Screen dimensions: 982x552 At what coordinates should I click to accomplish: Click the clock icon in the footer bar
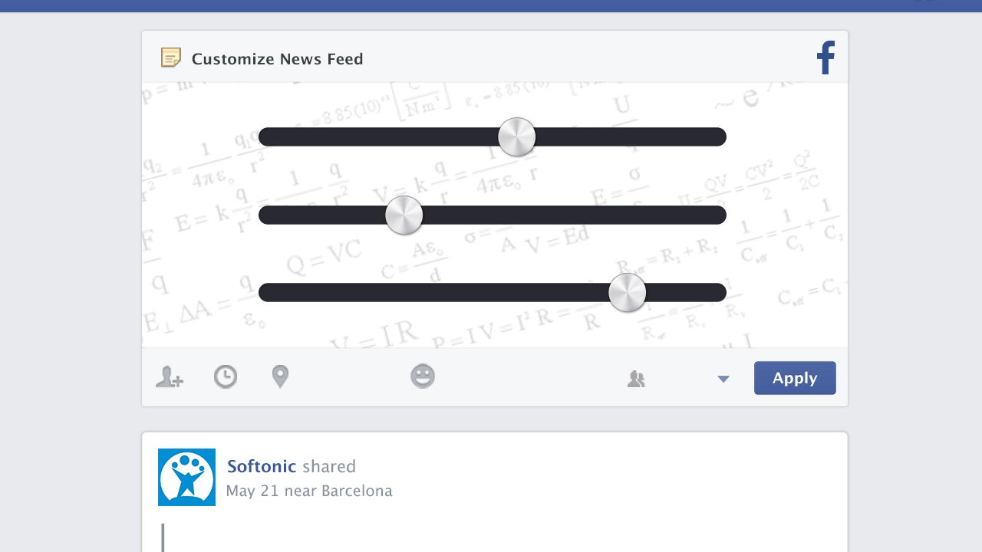point(225,376)
